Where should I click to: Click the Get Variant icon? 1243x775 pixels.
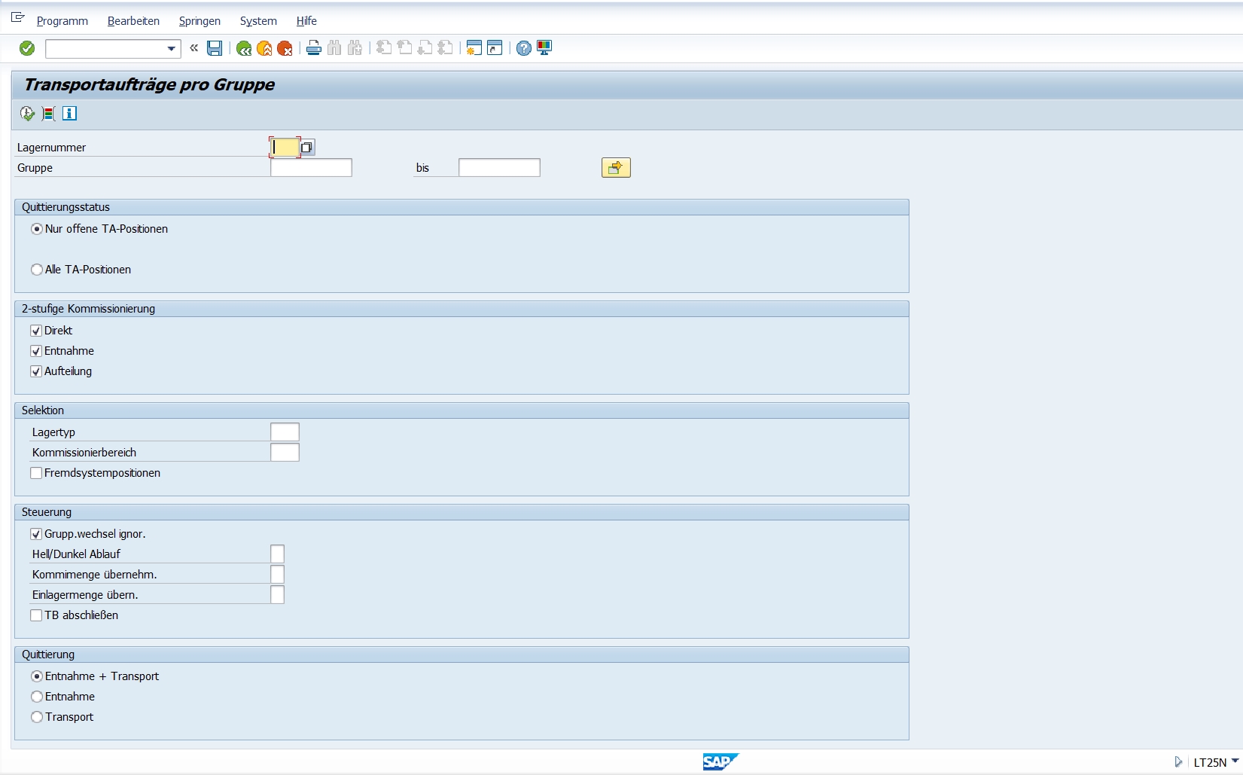click(x=48, y=114)
